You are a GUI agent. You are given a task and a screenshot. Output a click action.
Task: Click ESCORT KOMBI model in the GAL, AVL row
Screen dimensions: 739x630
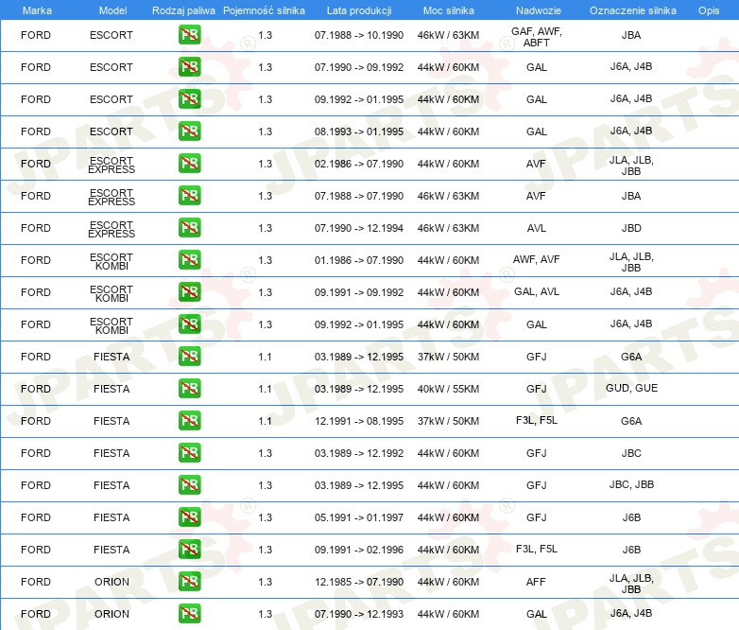pos(112,293)
